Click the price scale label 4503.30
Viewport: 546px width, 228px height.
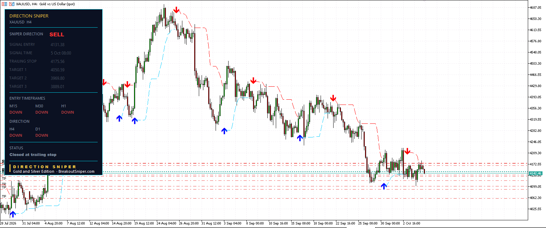[x=536, y=63]
